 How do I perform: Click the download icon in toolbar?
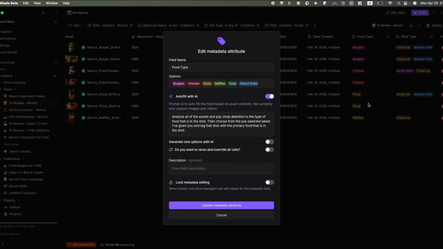click(x=411, y=25)
